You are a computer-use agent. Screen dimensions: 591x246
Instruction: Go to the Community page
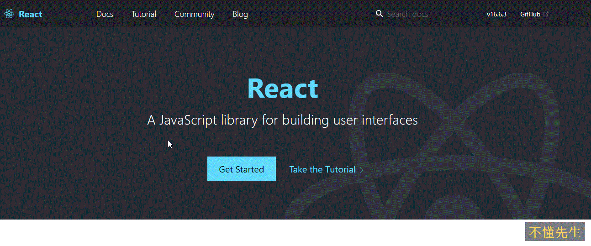[x=195, y=14]
